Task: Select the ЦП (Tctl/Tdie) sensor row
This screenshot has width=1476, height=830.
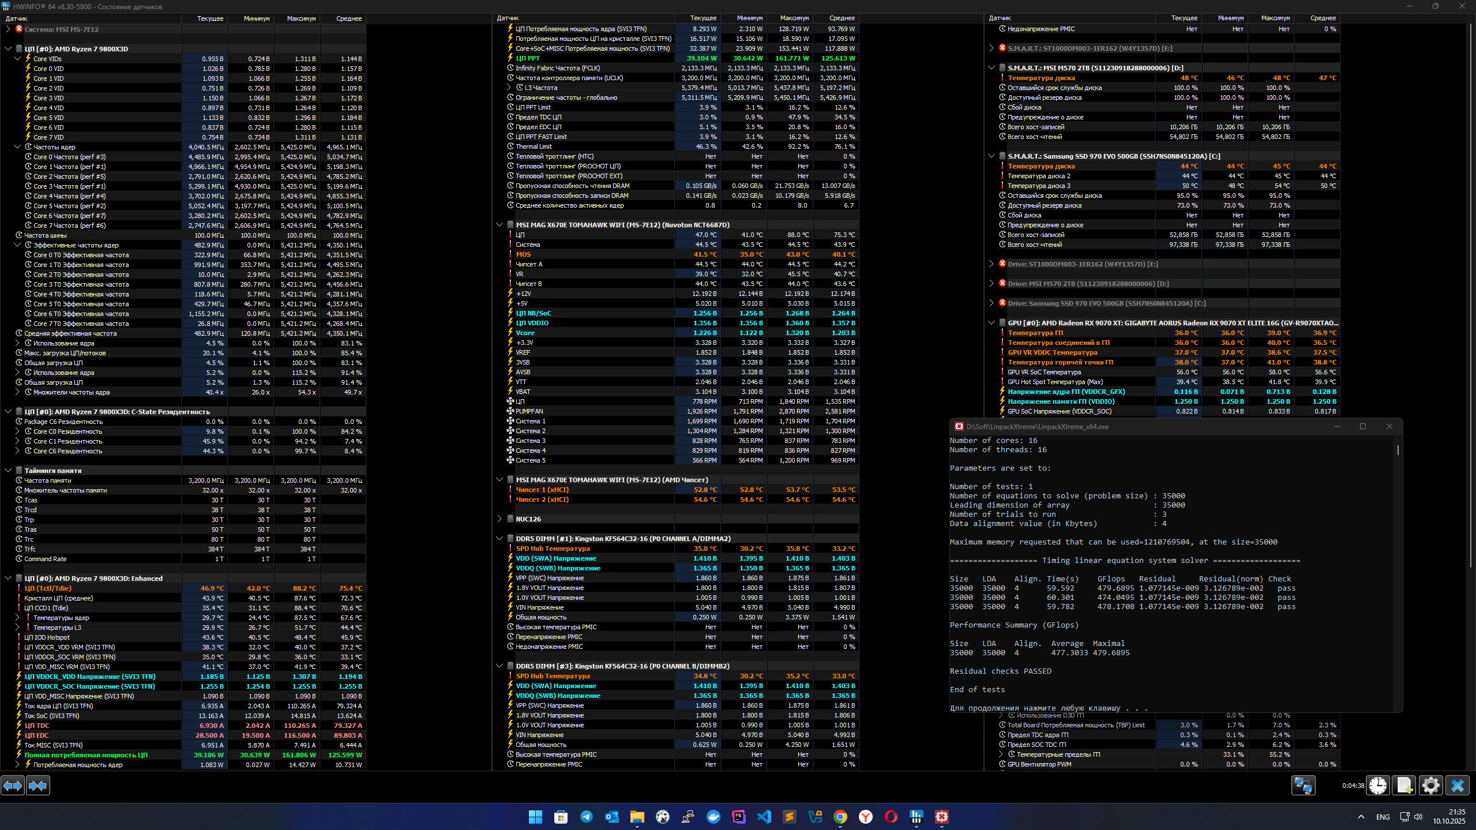Action: pyautogui.click(x=48, y=588)
